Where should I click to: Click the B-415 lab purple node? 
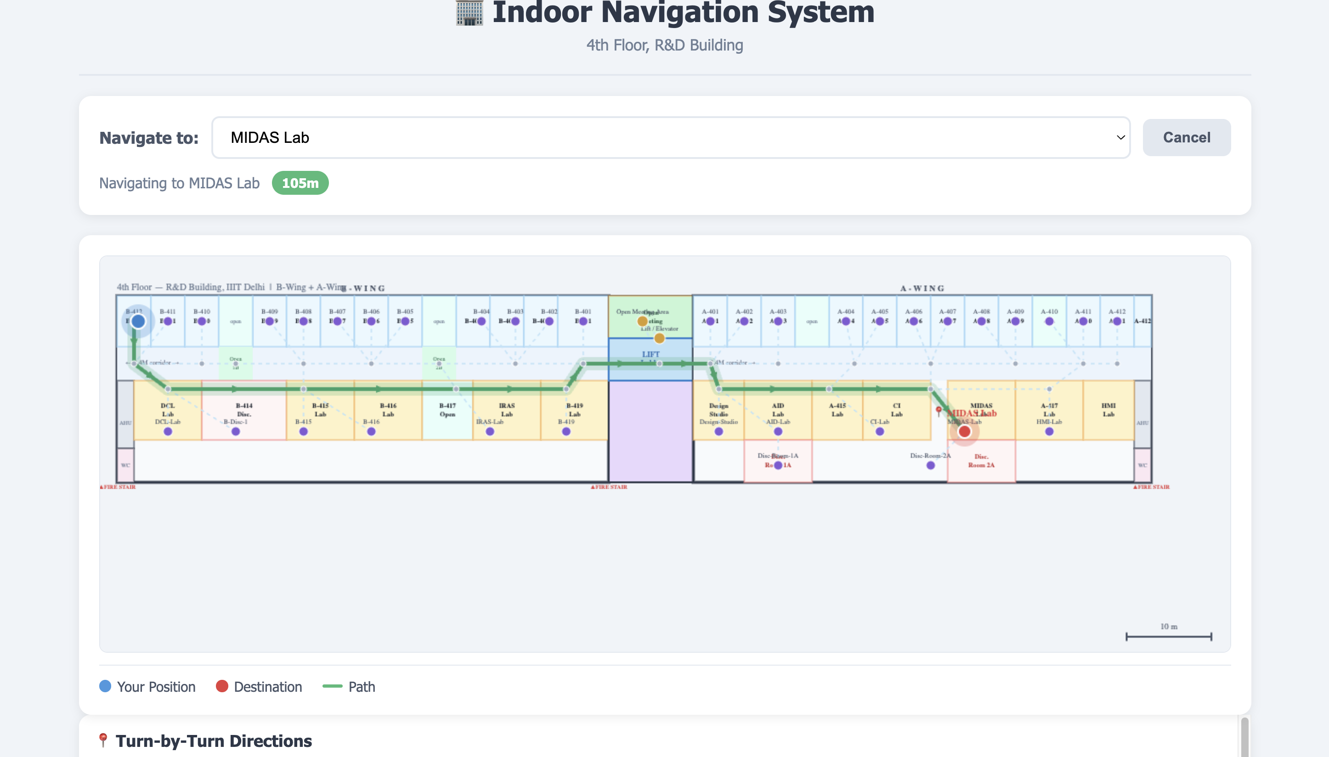tap(304, 431)
